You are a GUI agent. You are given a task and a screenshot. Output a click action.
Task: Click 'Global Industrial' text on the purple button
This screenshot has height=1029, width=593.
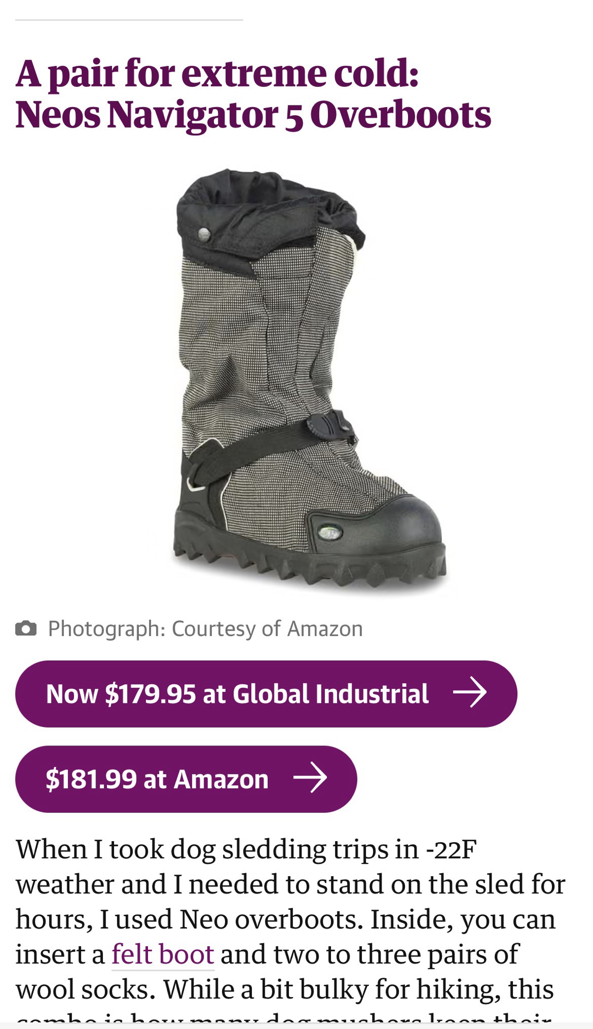point(331,694)
